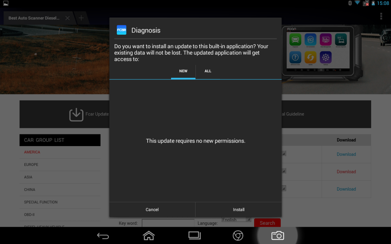Screen dimensions: 391x244
Task: Select SPECIAL FUNCTION in car group list
Action: click(41, 202)
